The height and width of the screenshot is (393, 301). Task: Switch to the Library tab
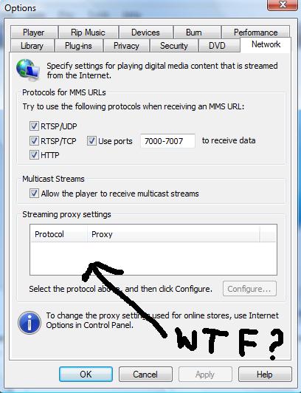click(32, 46)
